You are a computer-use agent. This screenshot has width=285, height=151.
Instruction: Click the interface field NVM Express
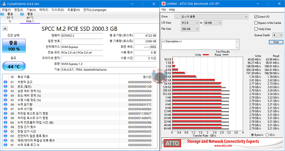click(82, 47)
